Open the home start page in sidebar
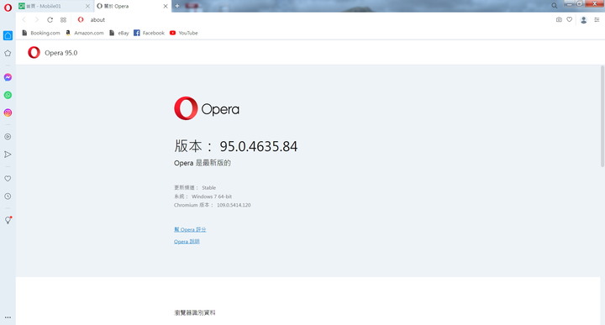605x325 pixels. coord(8,35)
